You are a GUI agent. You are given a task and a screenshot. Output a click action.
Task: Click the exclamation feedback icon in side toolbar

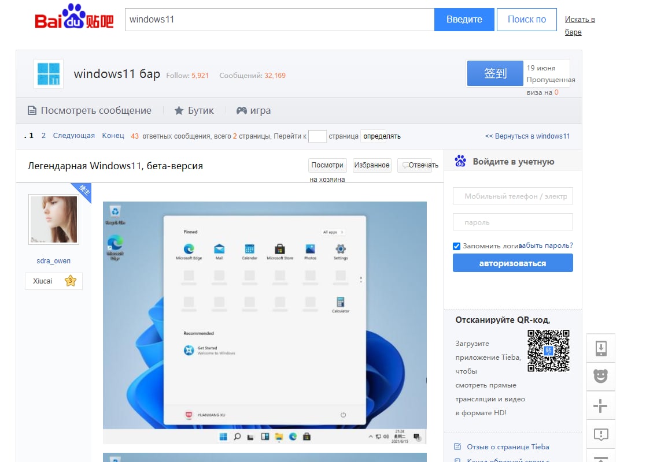pos(601,434)
